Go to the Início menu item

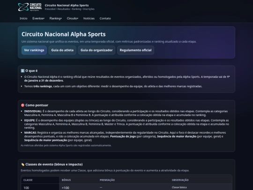[23, 18]
